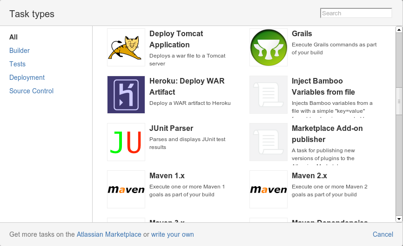
Task: Click the Marketplace Add-on publisher scroll icon
Action: (269, 142)
